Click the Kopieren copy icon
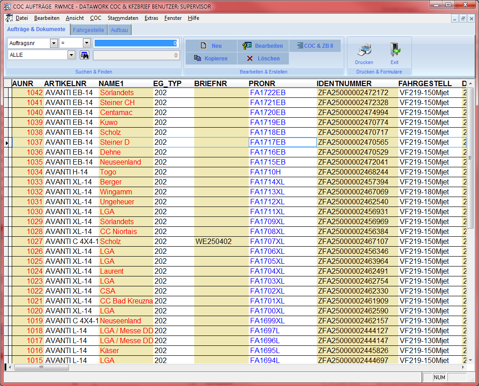This screenshot has width=479, height=386. tap(198, 58)
